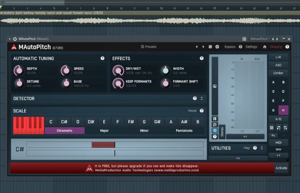Select preset slot A
Image resolution: width=300 pixels, height=193 pixels.
(x=273, y=83)
